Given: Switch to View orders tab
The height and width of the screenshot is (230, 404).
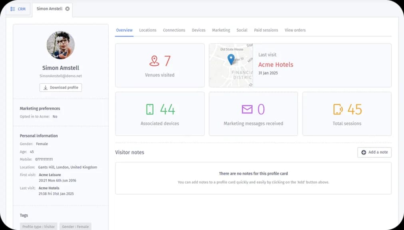Looking at the screenshot, I should tap(295, 30).
